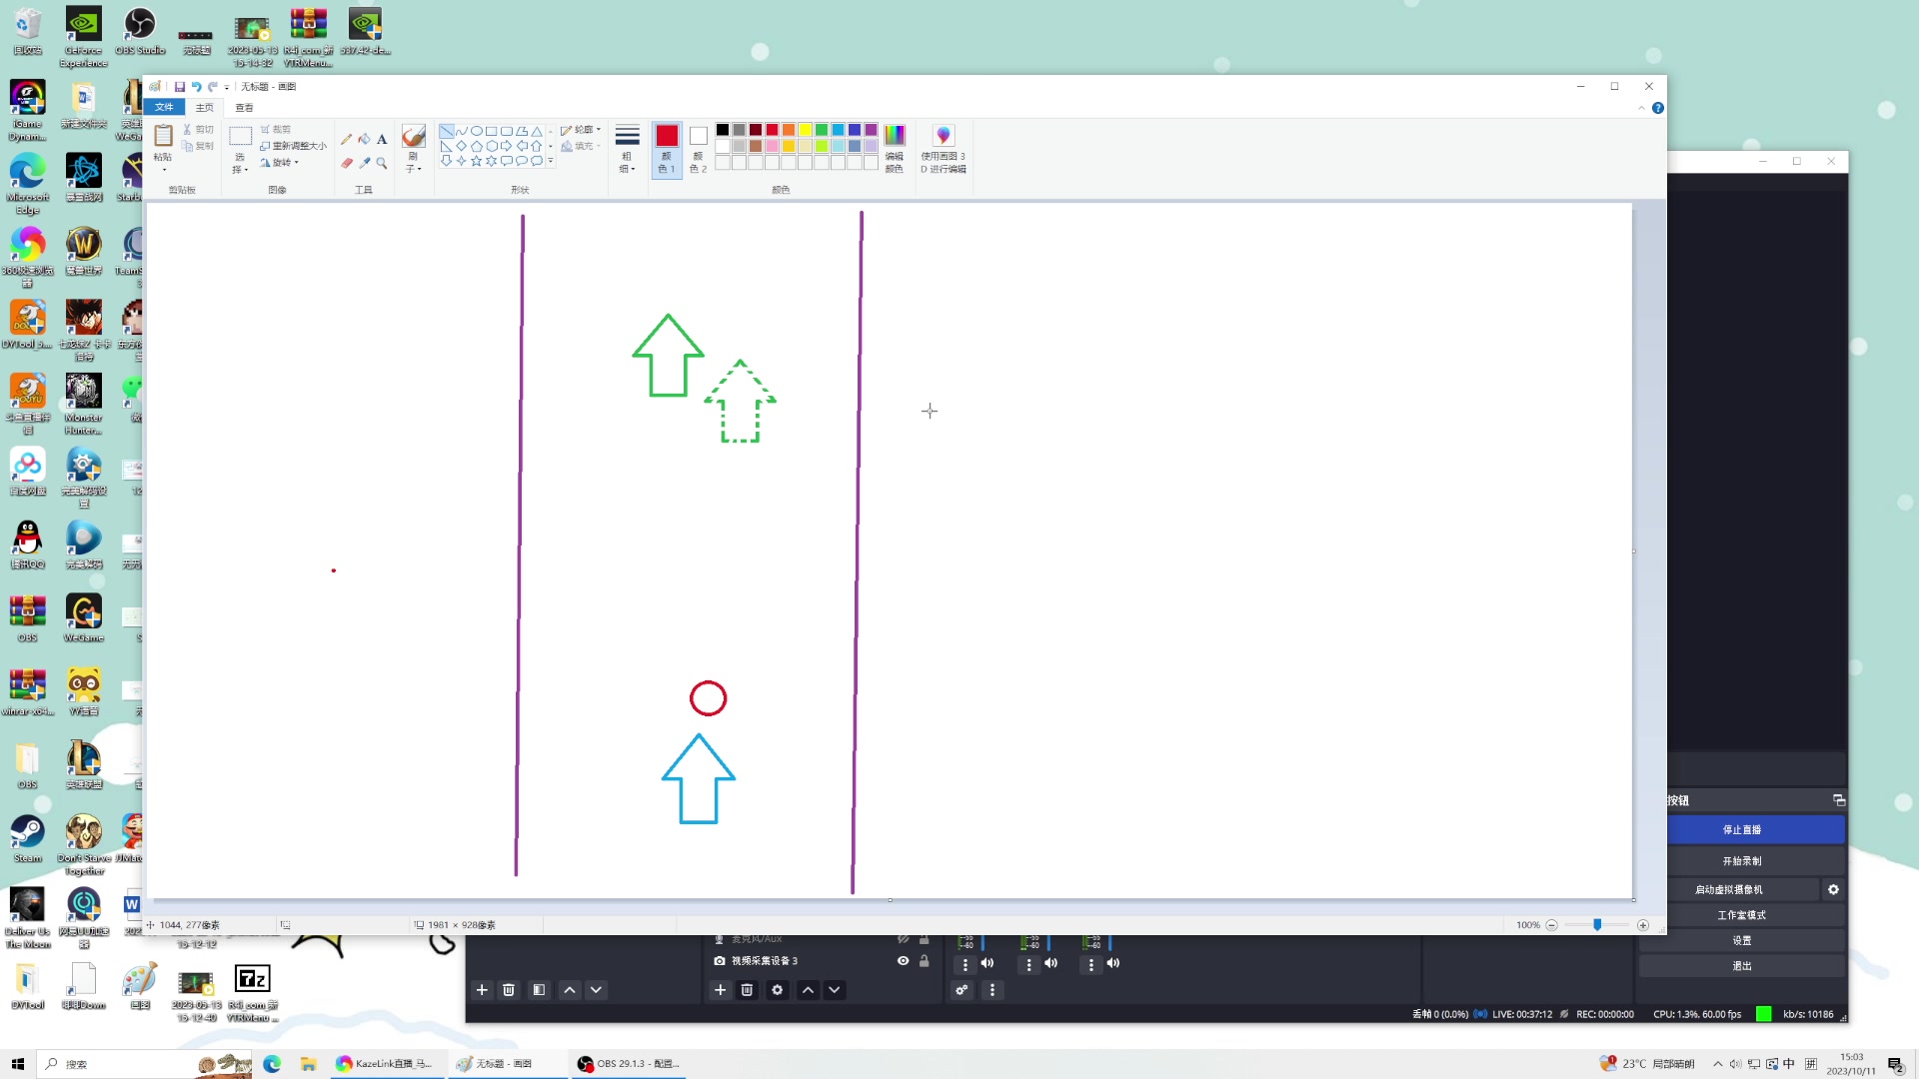Click the Paste clipboard icon
This screenshot has height=1079, width=1919.
click(163, 137)
